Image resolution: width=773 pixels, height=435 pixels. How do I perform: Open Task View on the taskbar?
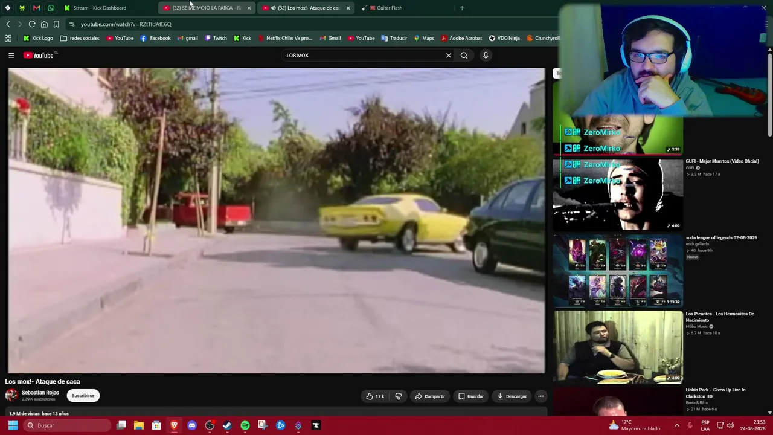pyautogui.click(x=121, y=425)
